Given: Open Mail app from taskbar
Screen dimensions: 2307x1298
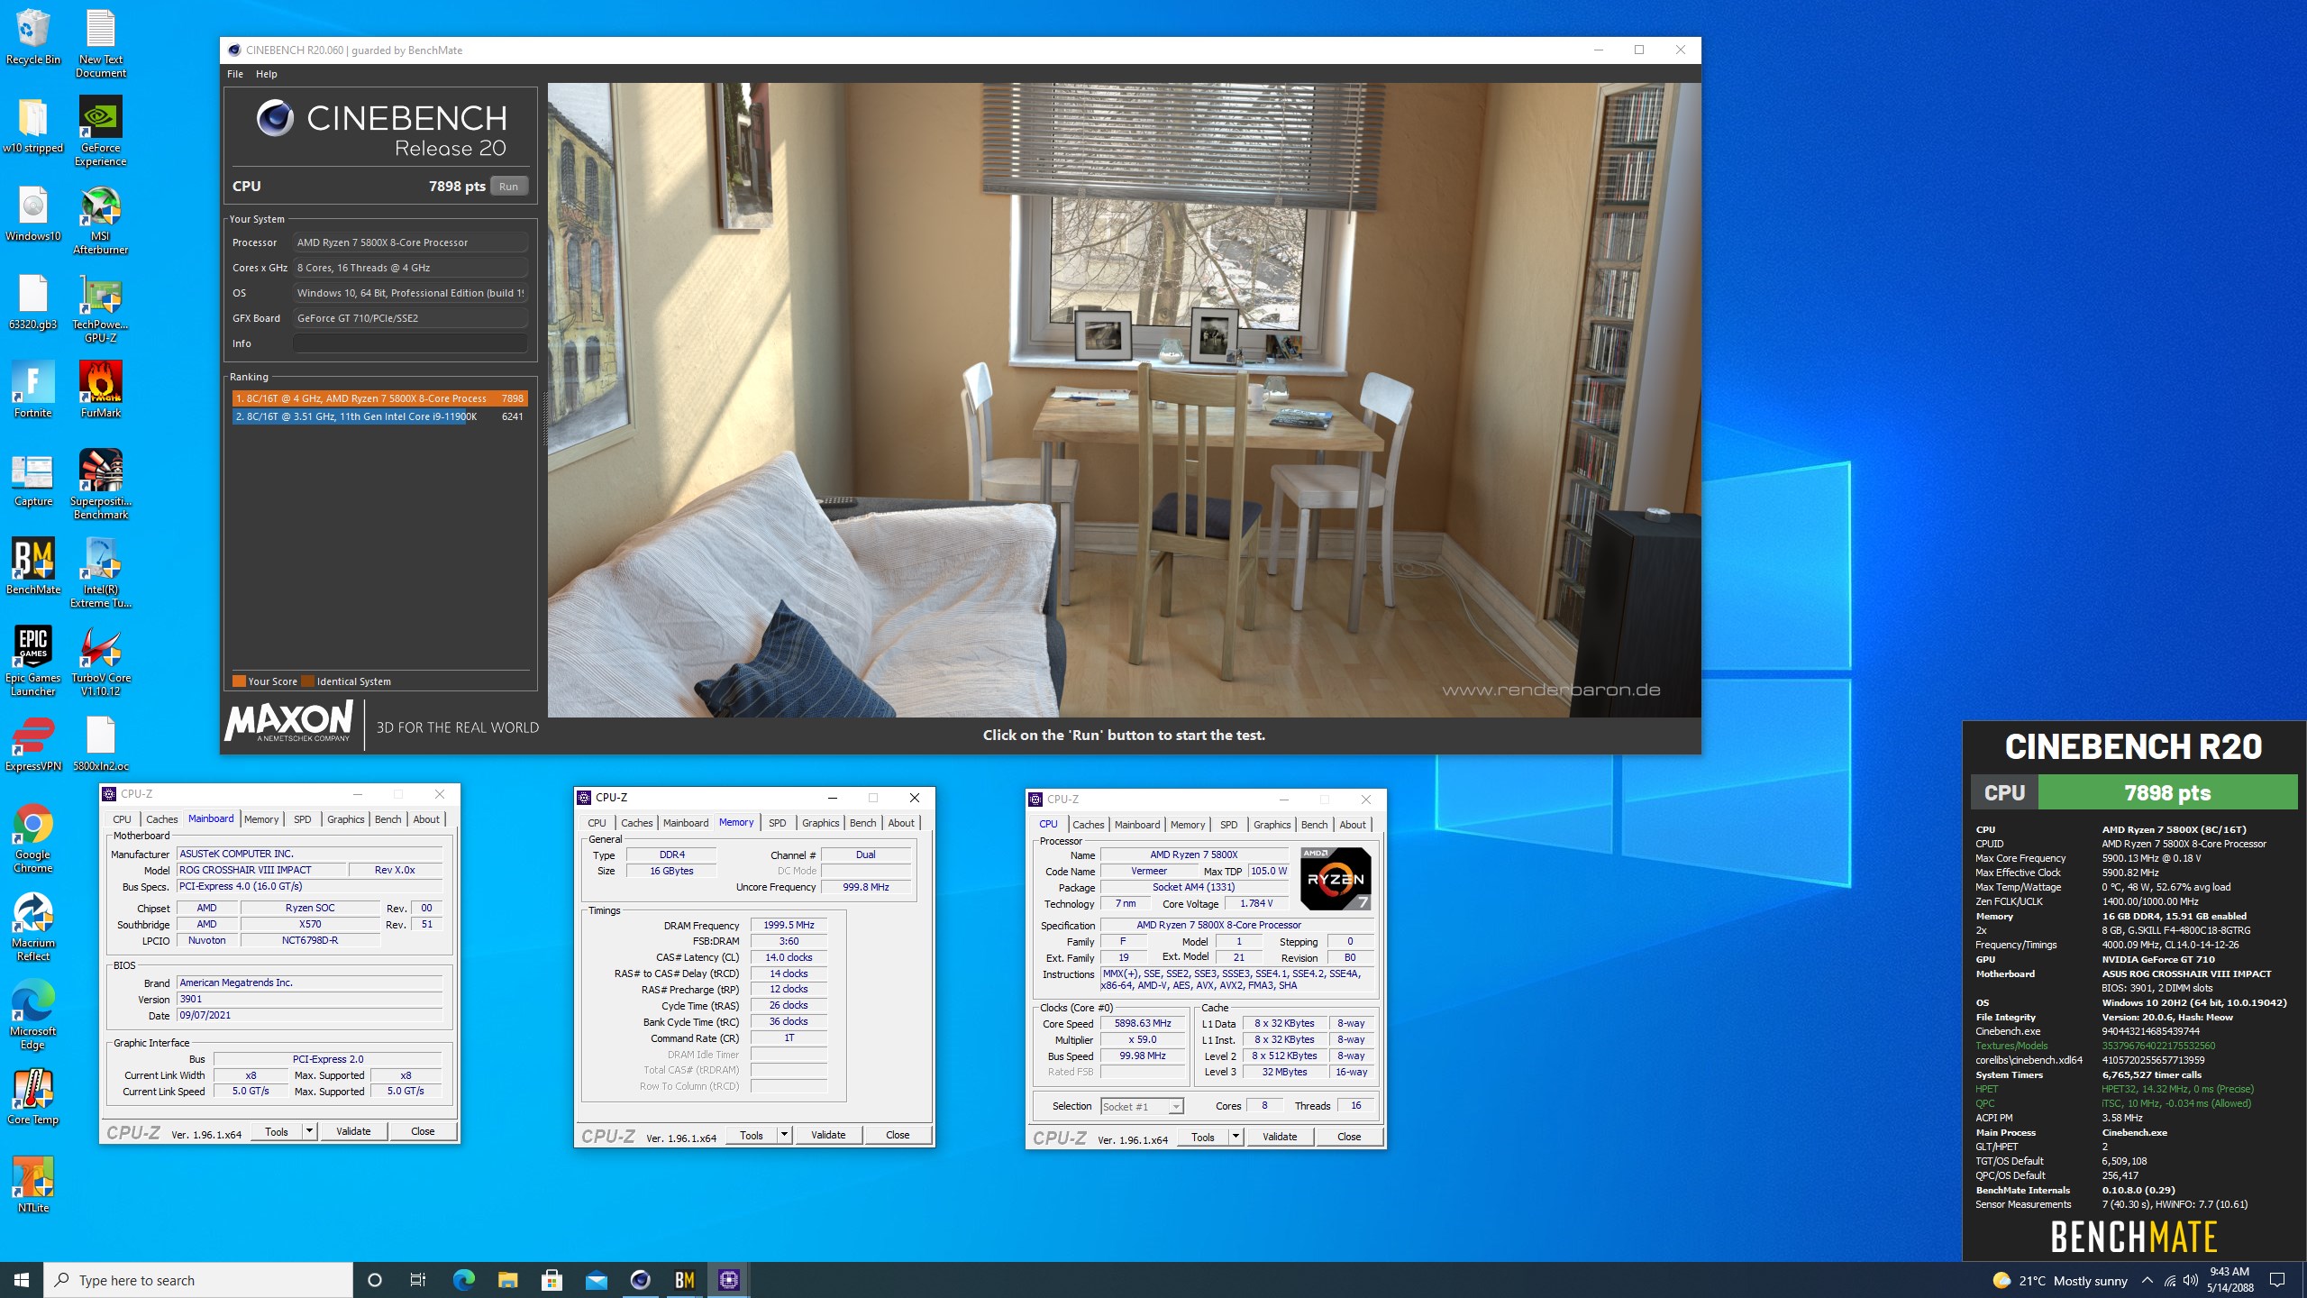Looking at the screenshot, I should (597, 1280).
